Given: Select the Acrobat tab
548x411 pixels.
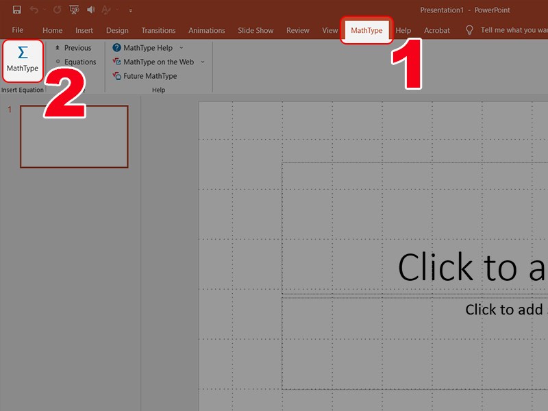Looking at the screenshot, I should pyautogui.click(x=436, y=30).
